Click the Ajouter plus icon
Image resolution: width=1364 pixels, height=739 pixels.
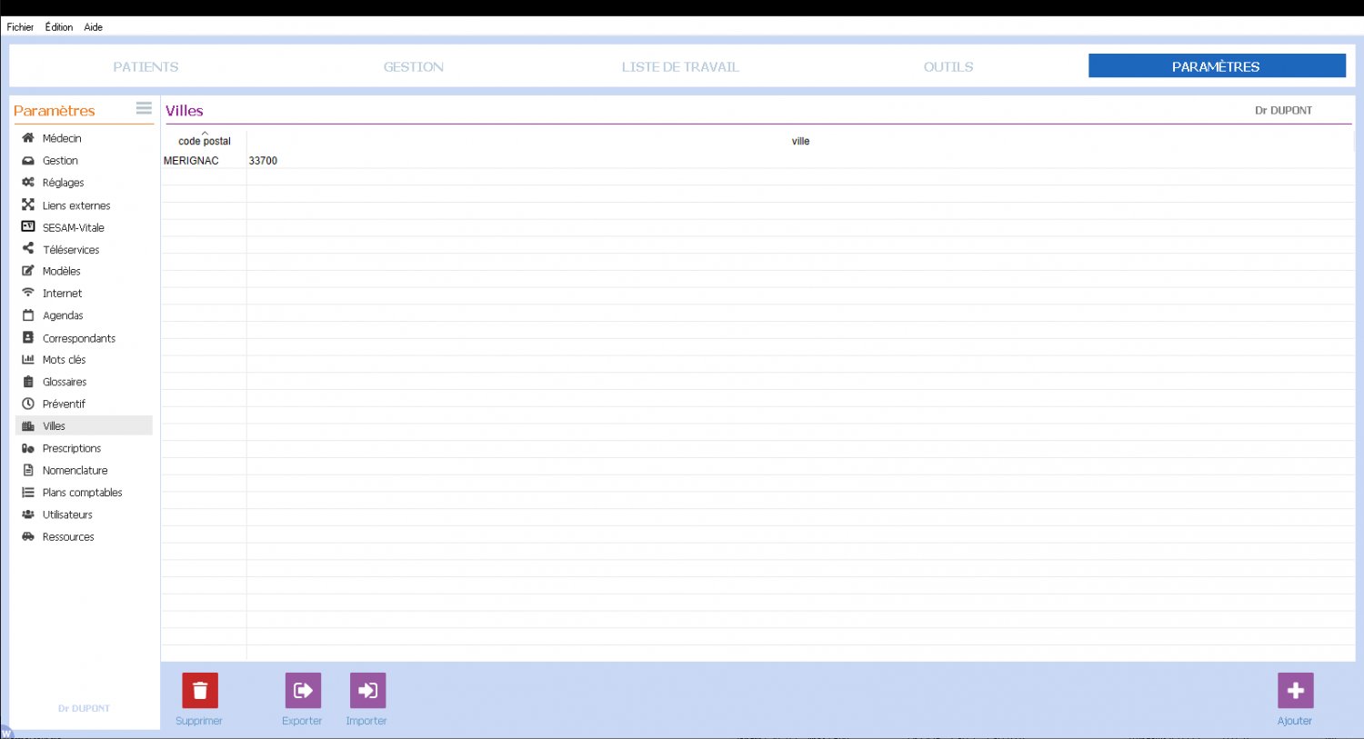1295,691
